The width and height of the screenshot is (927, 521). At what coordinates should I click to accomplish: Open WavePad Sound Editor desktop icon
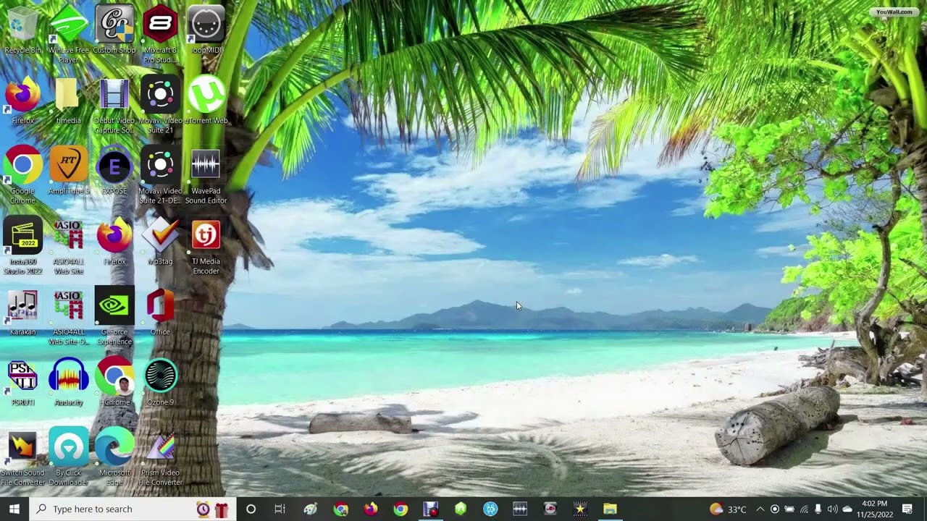(x=206, y=176)
